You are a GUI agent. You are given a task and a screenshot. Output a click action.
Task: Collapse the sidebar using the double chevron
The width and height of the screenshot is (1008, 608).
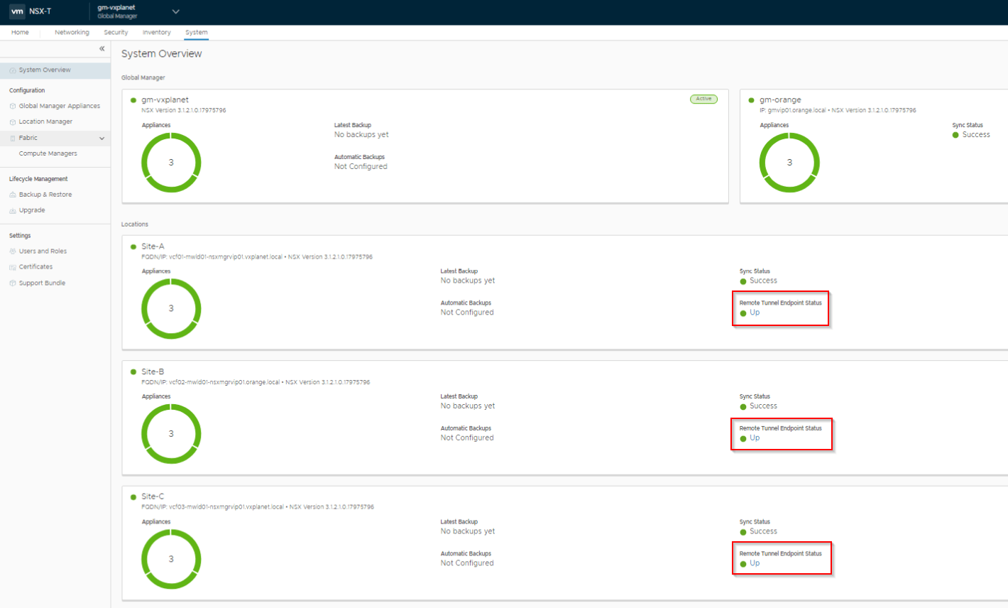[x=102, y=48]
